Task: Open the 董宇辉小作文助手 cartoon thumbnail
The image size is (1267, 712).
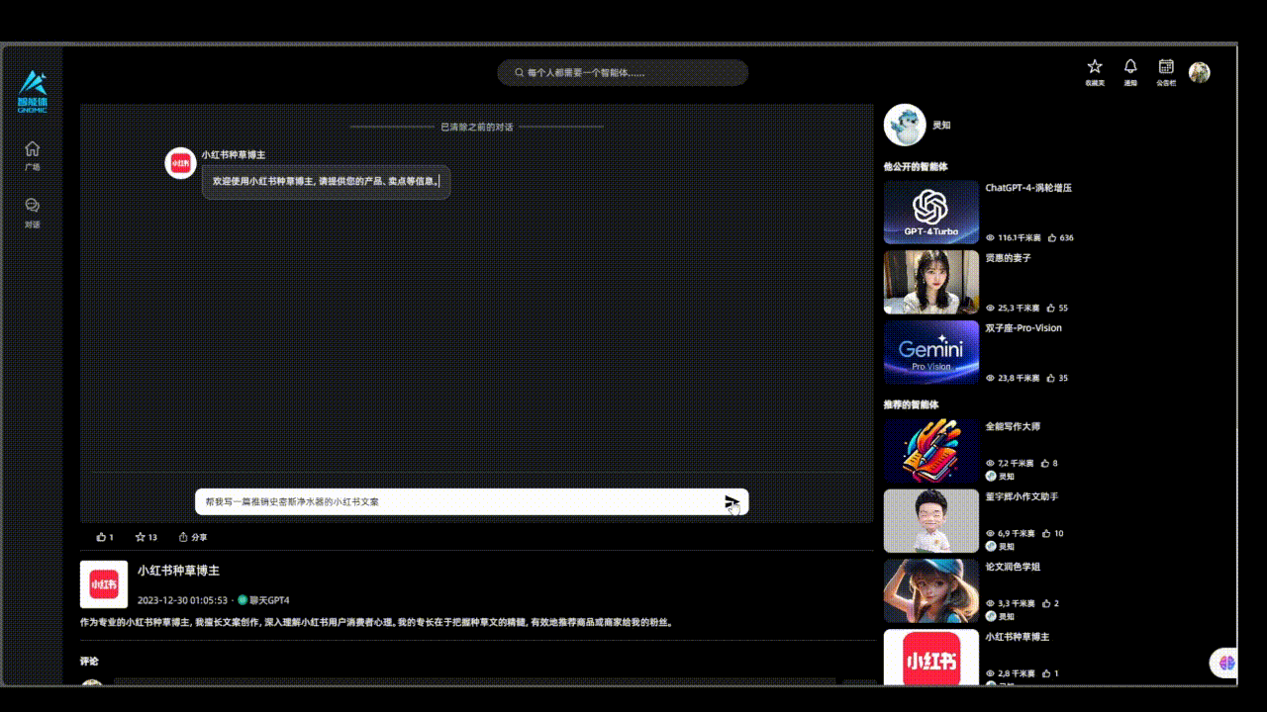Action: click(x=931, y=521)
